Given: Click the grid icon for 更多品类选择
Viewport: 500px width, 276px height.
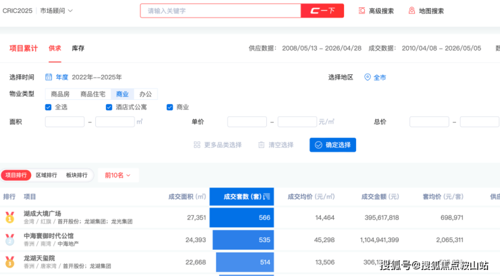Looking at the screenshot, I should tap(197, 145).
